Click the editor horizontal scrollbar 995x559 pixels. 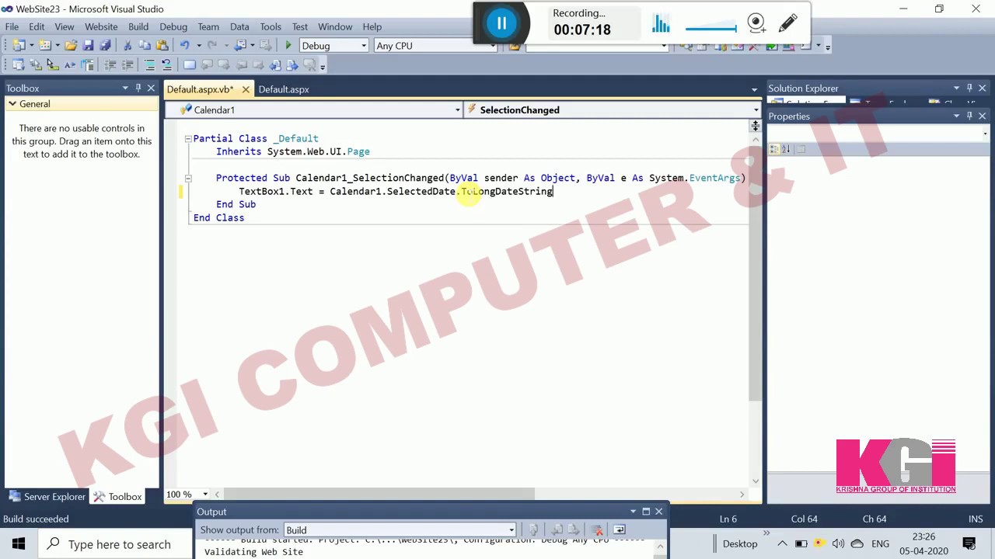click(x=380, y=494)
